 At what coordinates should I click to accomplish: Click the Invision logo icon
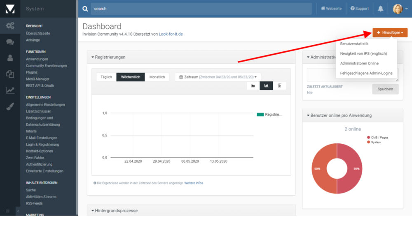[x=10, y=9]
